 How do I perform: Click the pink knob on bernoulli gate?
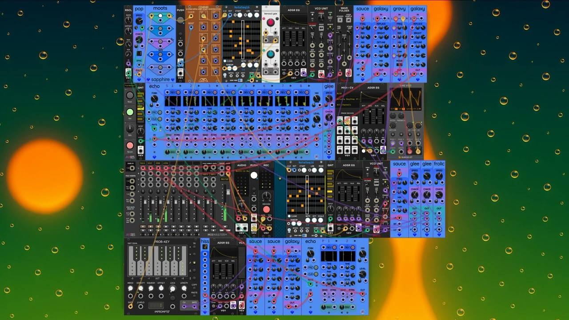[x=270, y=22]
